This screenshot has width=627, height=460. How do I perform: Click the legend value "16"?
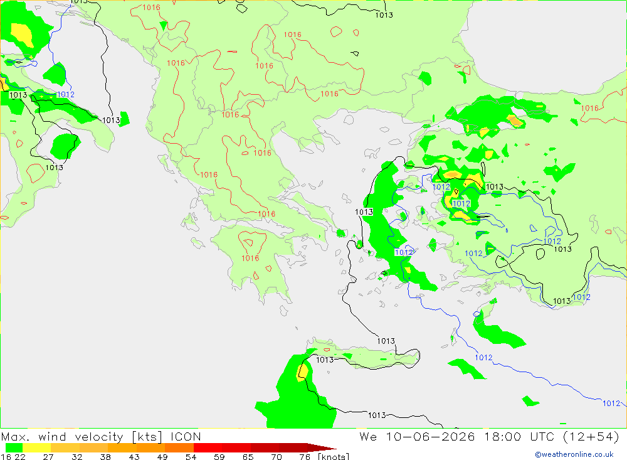click(6, 457)
